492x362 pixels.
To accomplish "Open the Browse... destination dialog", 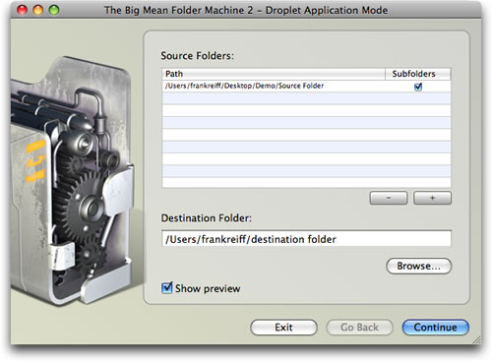I will pos(419,266).
